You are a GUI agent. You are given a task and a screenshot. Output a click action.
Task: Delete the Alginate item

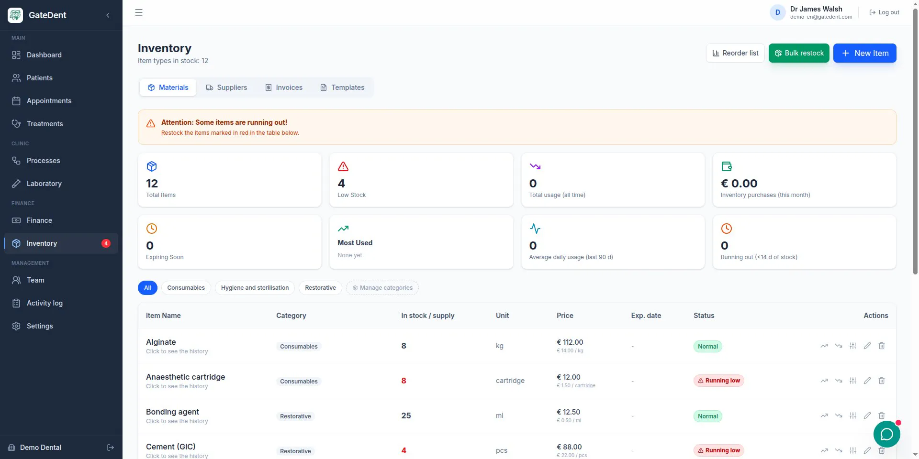881,346
